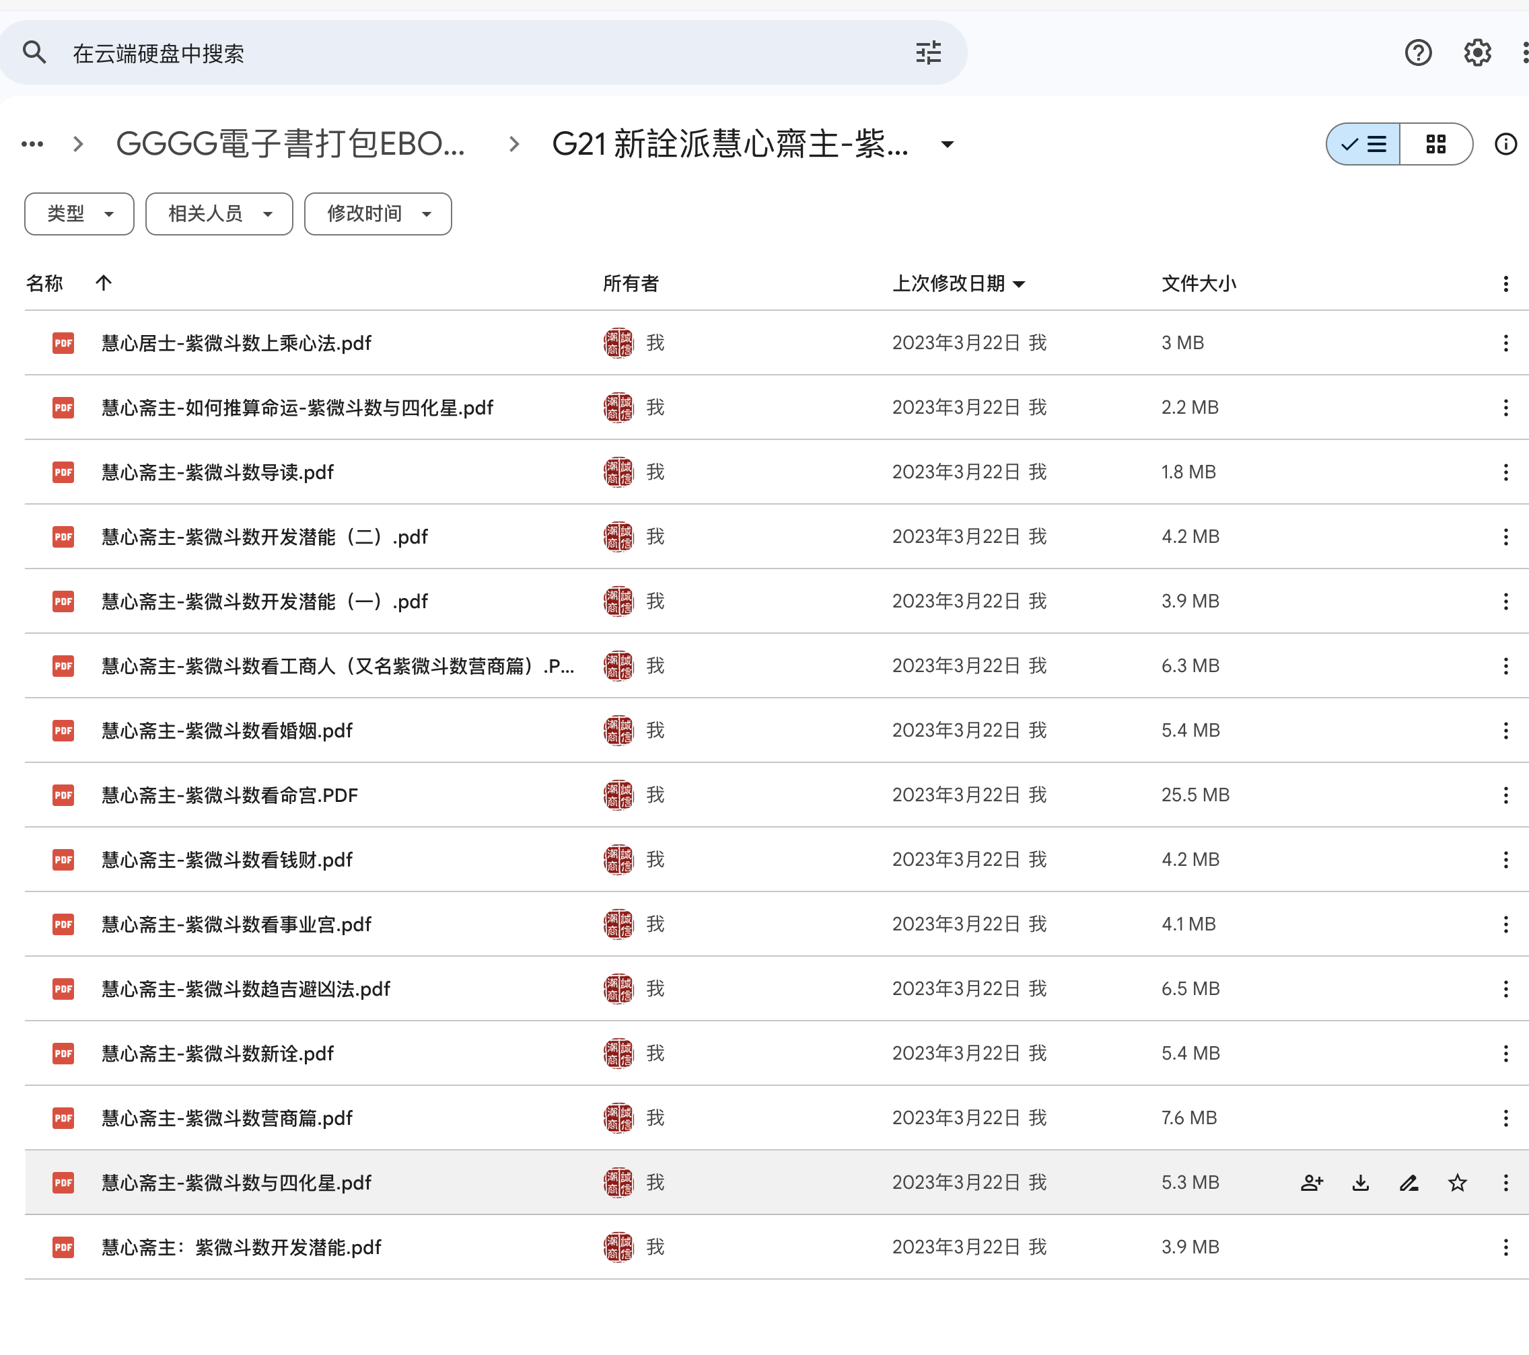Open more actions for 慧心斋主-紫微斗数与四化星.pdf
Screen dimensions: 1529x1355
(1505, 1182)
